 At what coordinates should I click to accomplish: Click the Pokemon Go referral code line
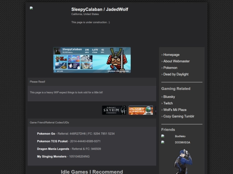tap(76, 134)
